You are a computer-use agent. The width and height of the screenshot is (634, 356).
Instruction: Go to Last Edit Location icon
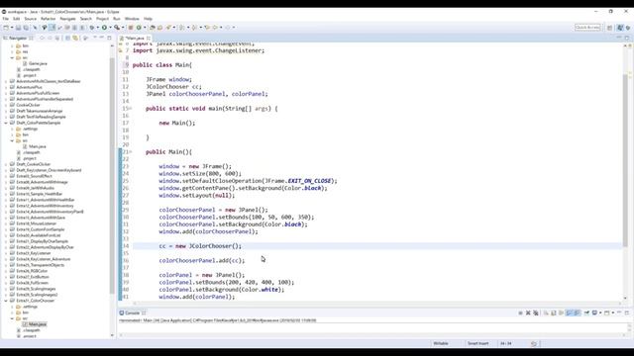(x=207, y=28)
